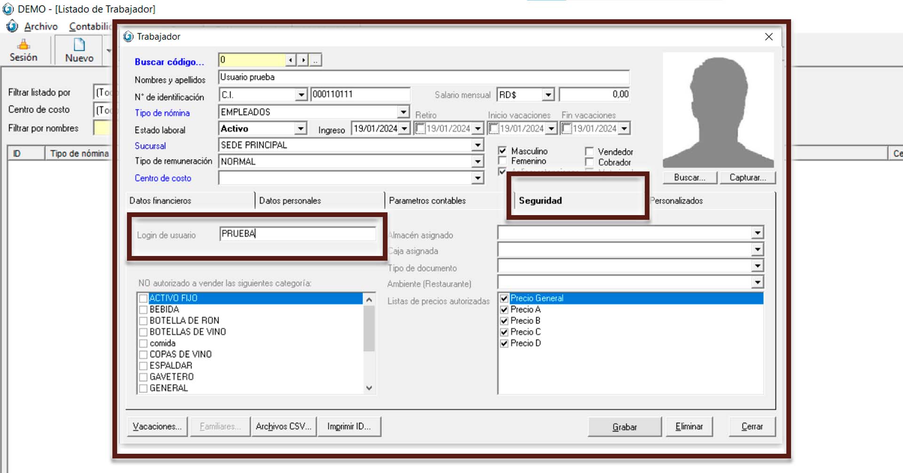903x473 pixels.
Task: Expand the Almacén asignado dropdown
Action: 757,233
